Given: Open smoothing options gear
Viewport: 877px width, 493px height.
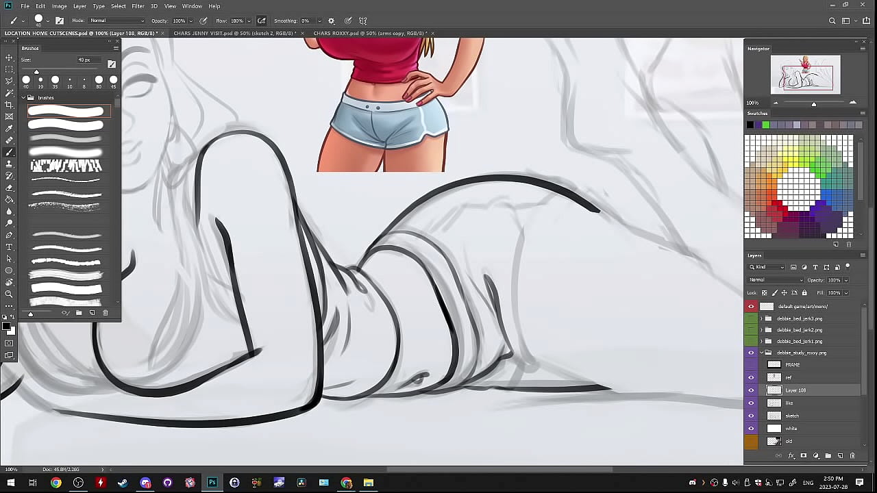Looking at the screenshot, I should pyautogui.click(x=332, y=21).
